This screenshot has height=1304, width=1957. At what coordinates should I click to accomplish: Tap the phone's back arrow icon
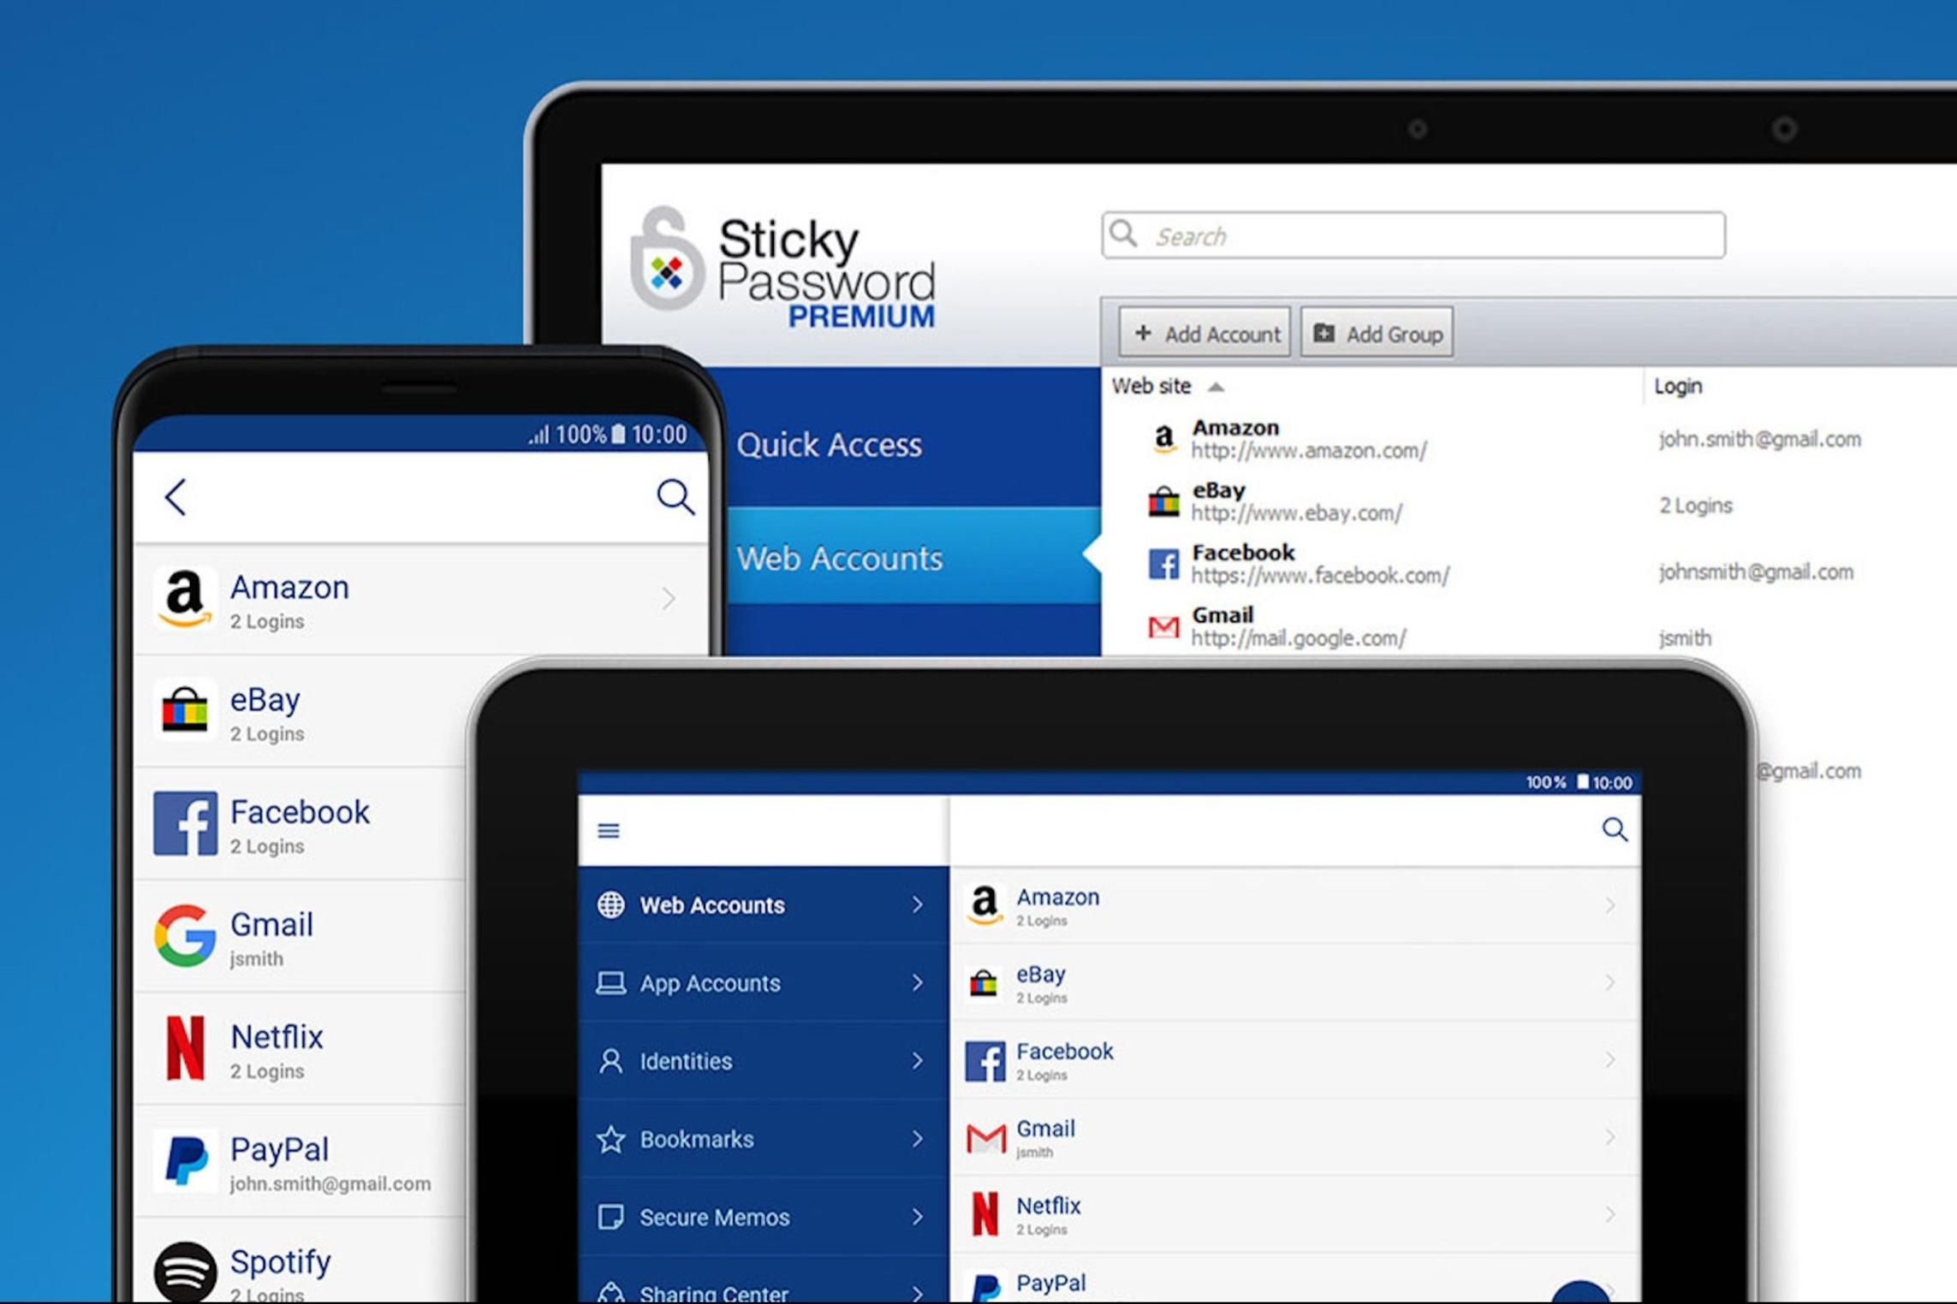(175, 497)
